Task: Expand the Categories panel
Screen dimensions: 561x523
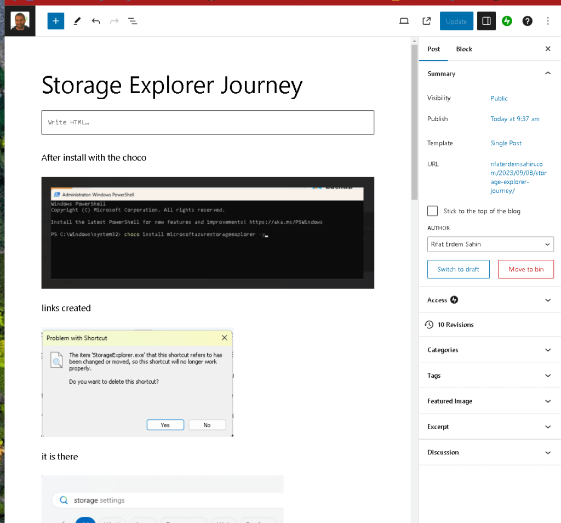Action: tap(489, 350)
